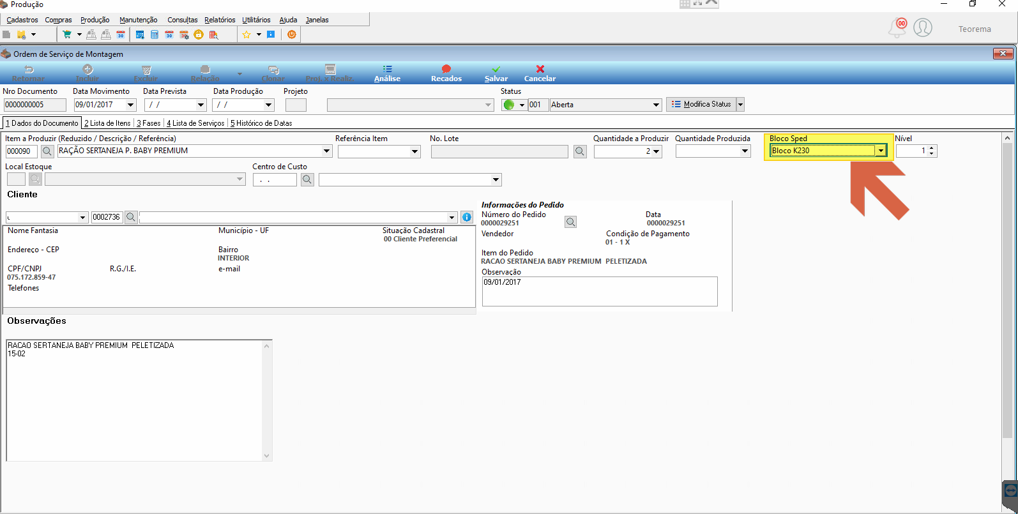Screen dimensions: 1018x514
Task: Switch to the Histórico de Datas tab
Action: (261, 123)
